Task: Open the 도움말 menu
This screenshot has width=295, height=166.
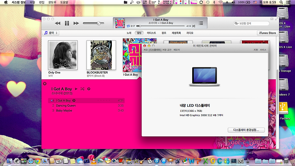Action: click(64, 2)
